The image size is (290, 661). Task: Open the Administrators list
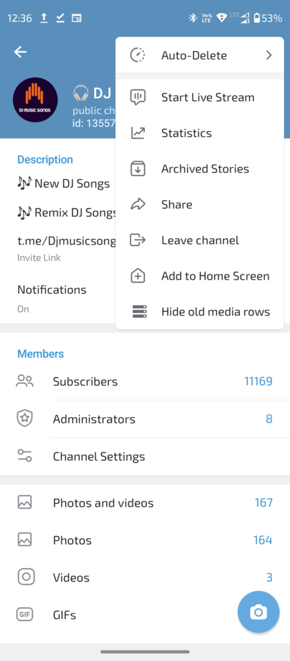145,419
